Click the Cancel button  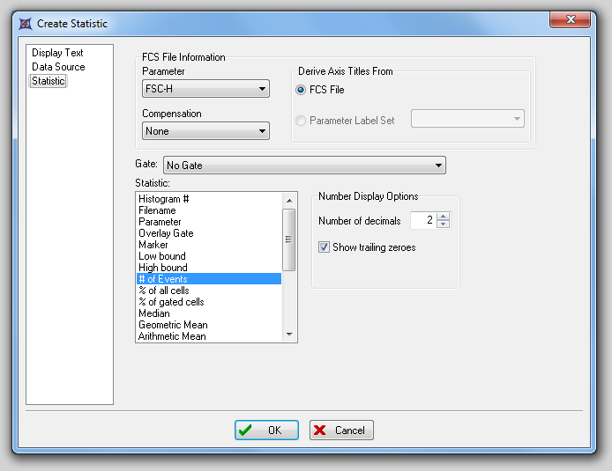point(341,431)
